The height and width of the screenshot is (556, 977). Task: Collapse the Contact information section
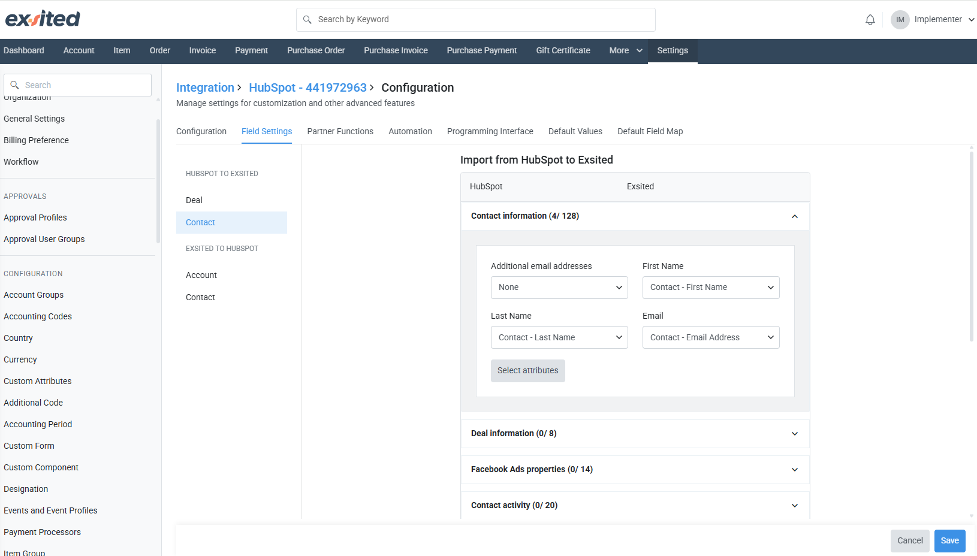tap(795, 216)
